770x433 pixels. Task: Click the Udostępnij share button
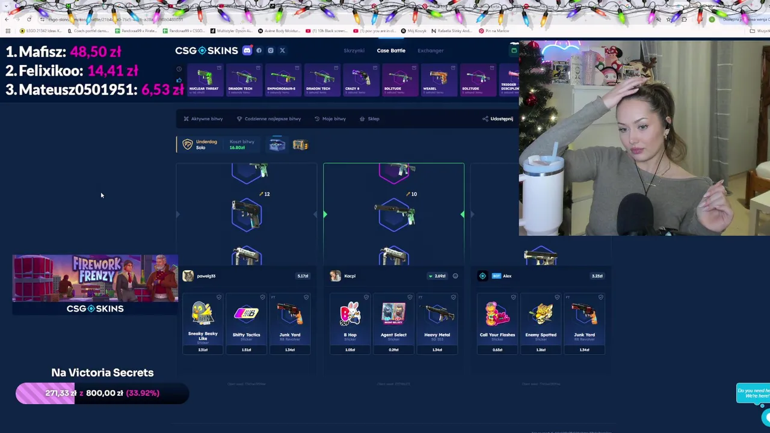coord(498,118)
